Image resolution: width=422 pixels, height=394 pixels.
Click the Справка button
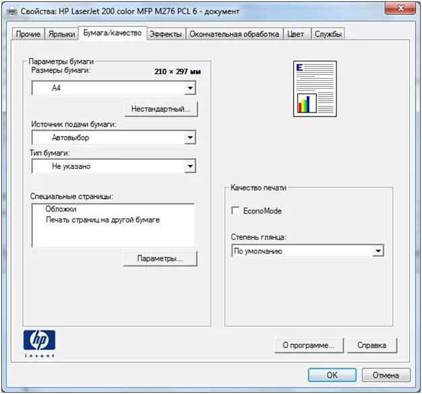click(372, 345)
